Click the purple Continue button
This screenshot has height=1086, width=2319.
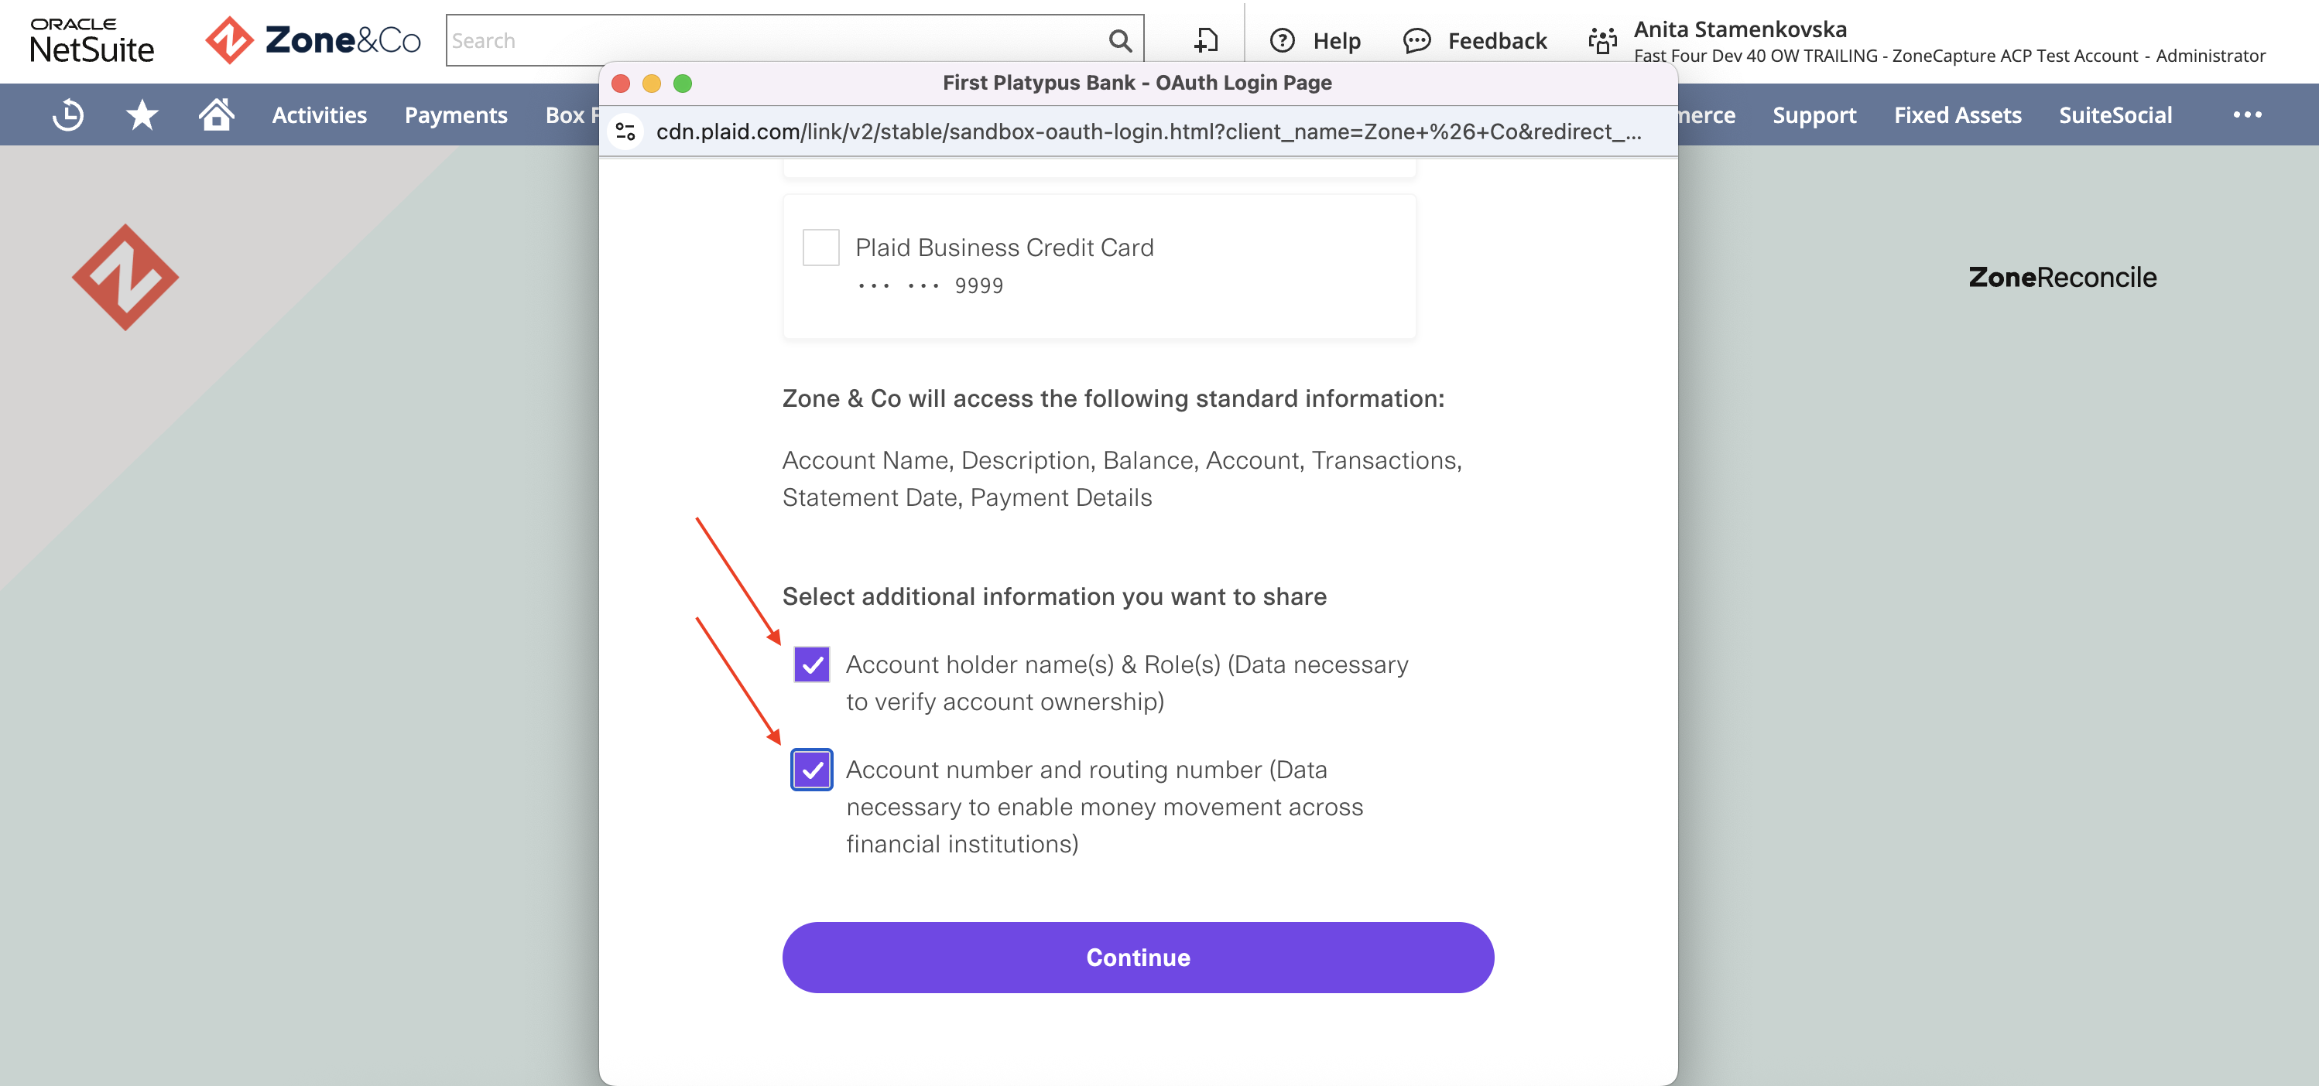pos(1138,958)
